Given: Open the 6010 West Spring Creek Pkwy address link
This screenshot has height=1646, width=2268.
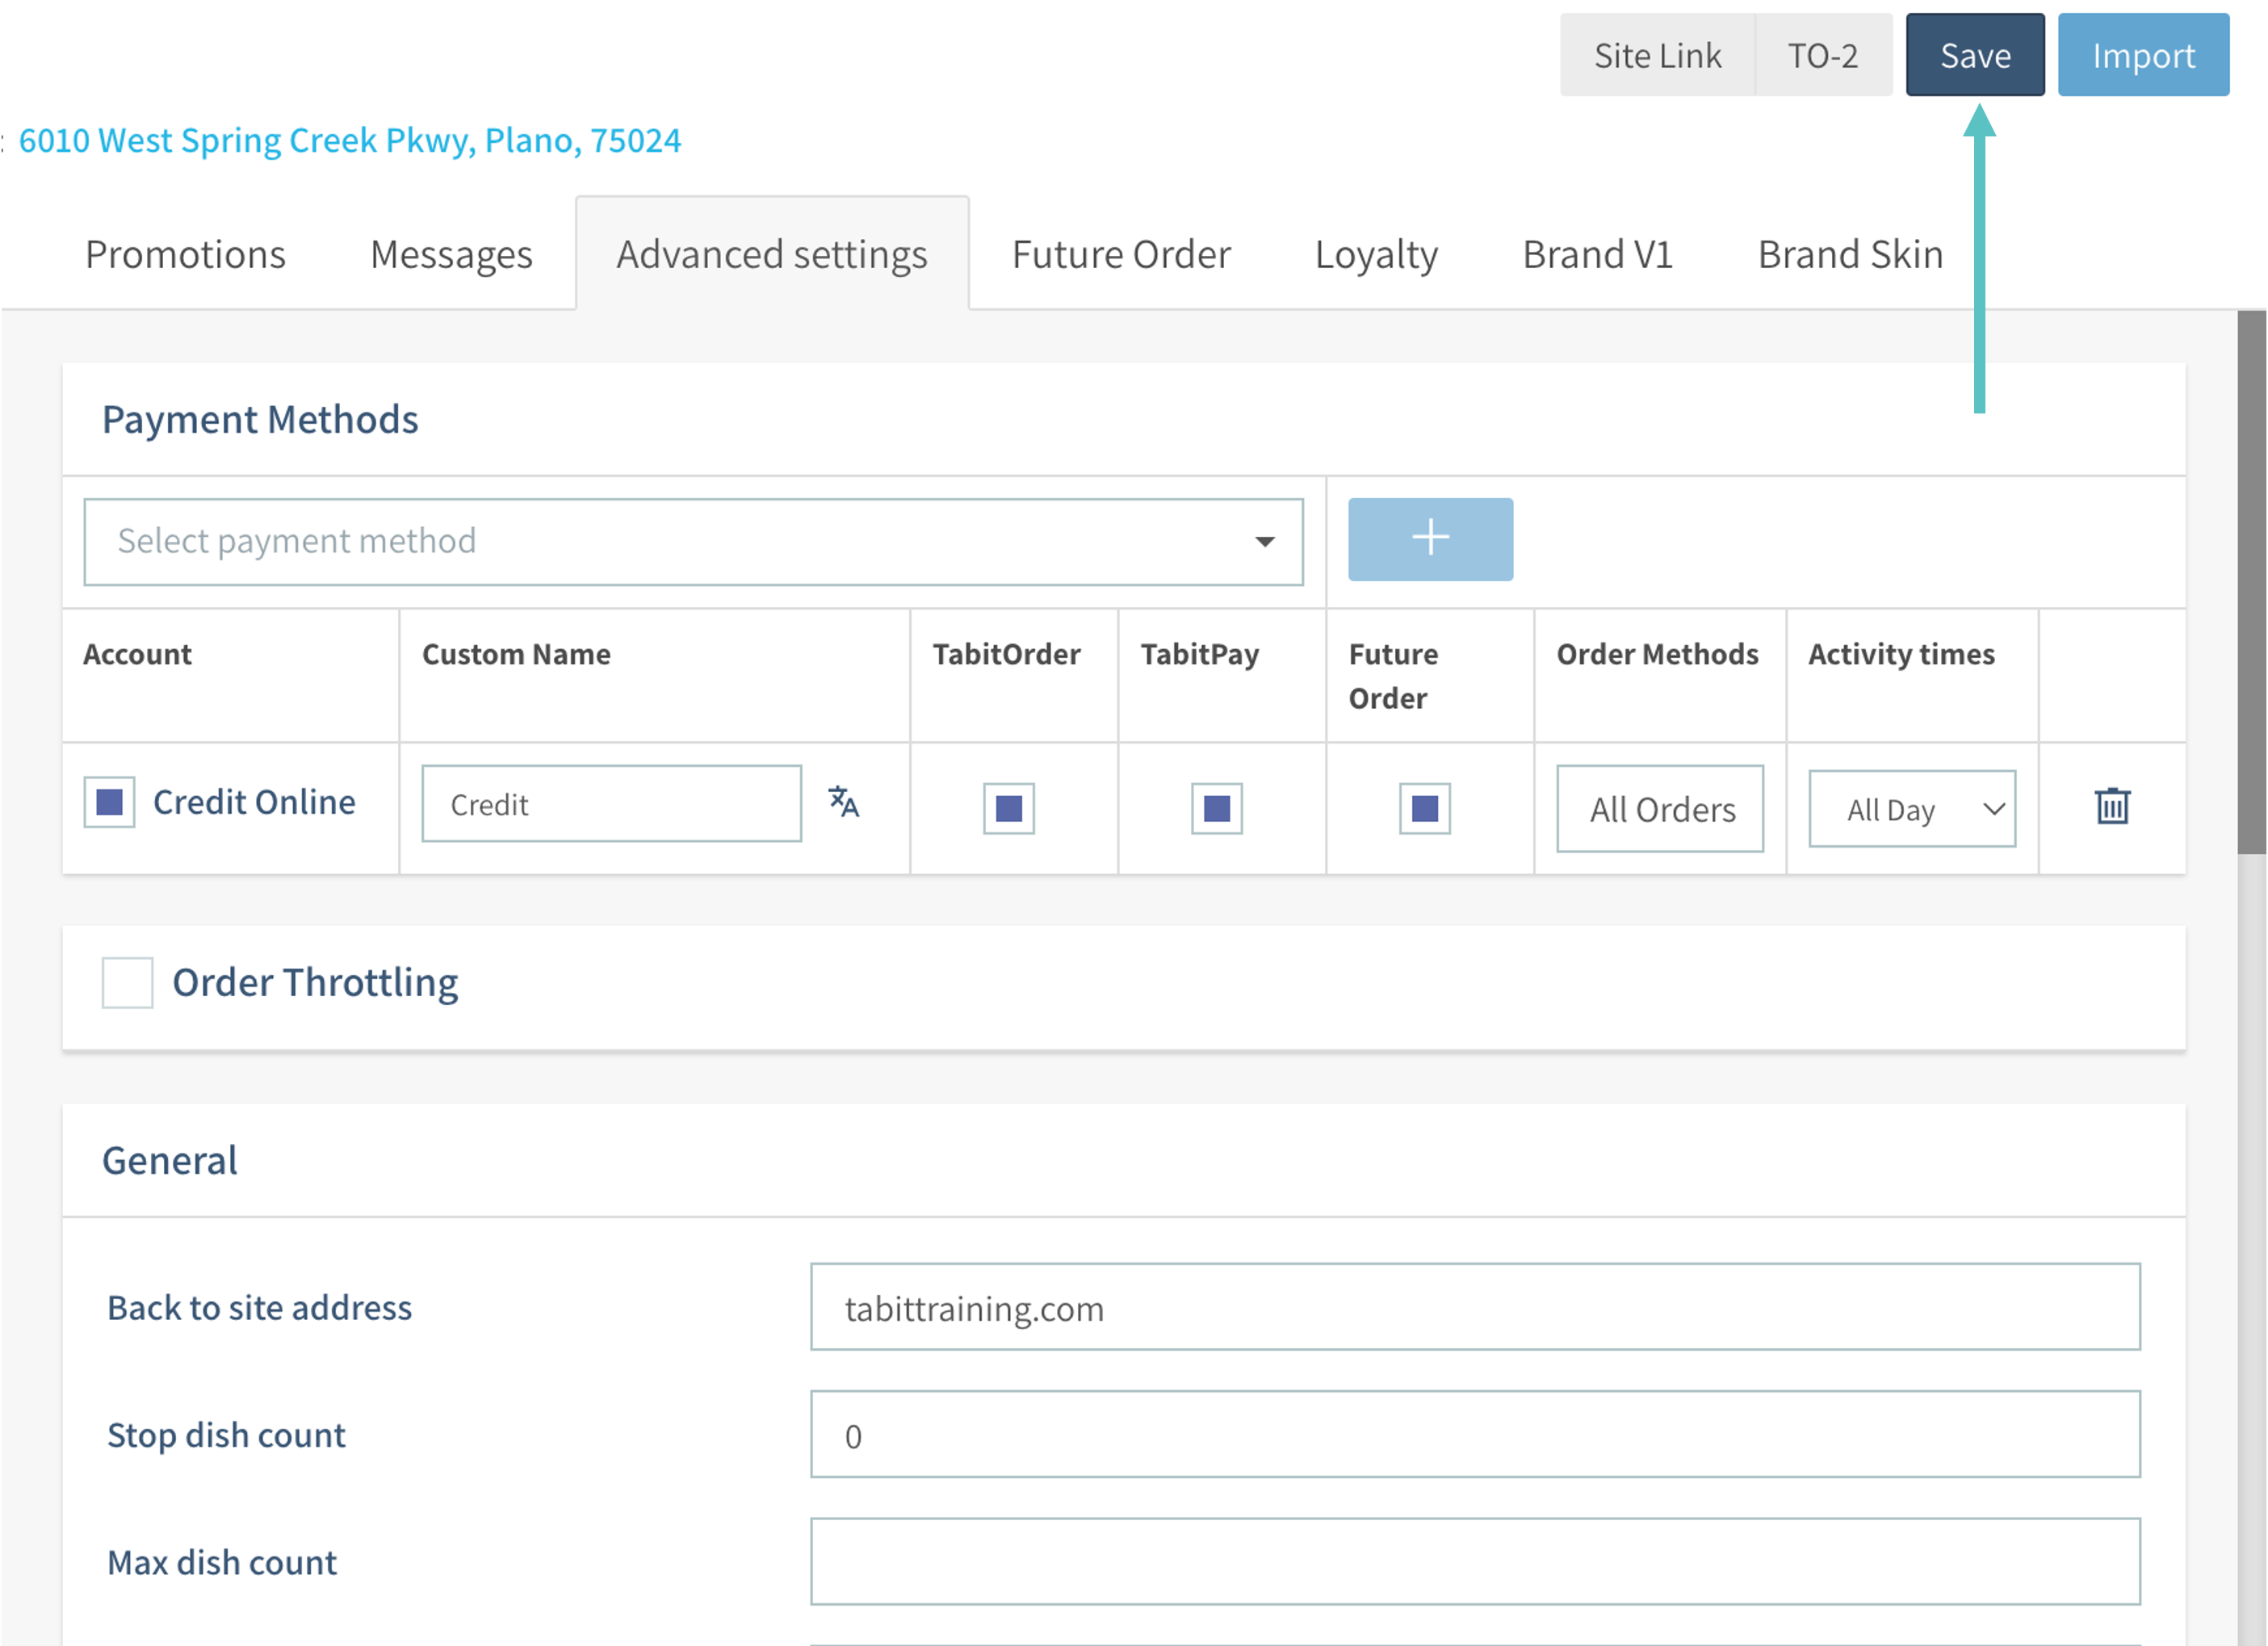Looking at the screenshot, I should [x=350, y=140].
